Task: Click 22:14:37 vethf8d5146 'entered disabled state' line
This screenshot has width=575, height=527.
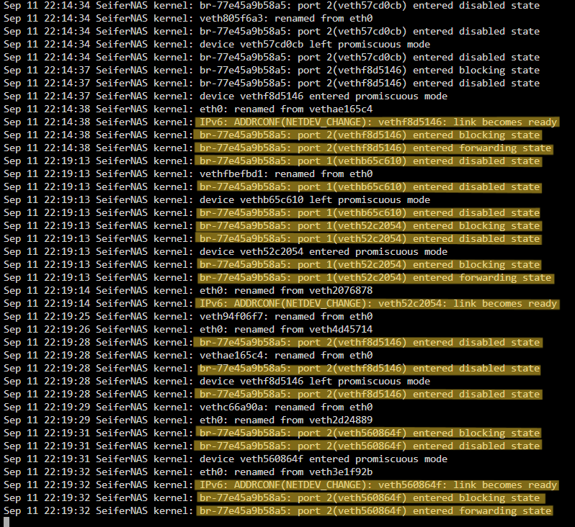Action: click(272, 84)
